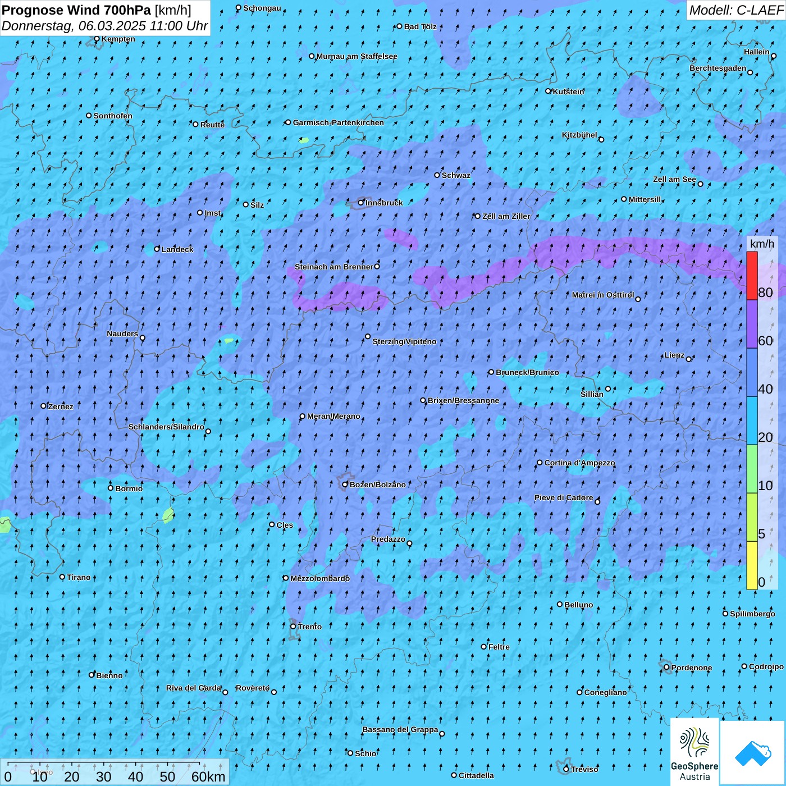Click the "60km" scale bar label
This screenshot has height=786, width=786.
[x=208, y=776]
